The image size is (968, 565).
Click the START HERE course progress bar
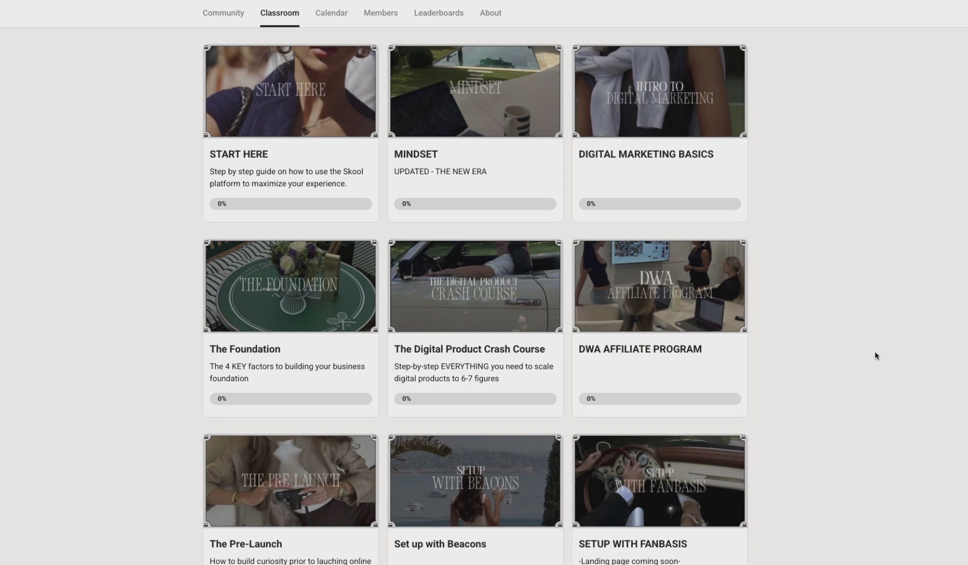[290, 204]
